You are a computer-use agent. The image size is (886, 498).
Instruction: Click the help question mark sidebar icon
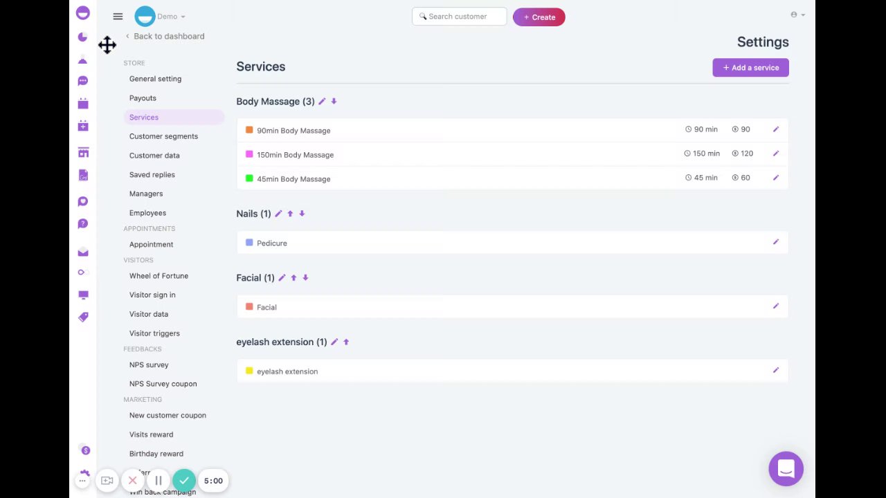[83, 223]
